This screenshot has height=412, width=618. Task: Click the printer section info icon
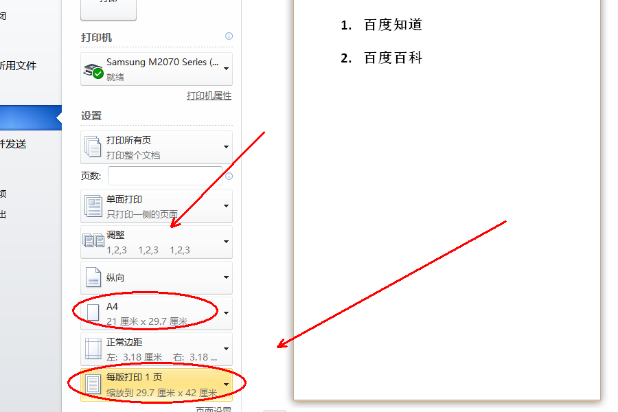coord(229,36)
